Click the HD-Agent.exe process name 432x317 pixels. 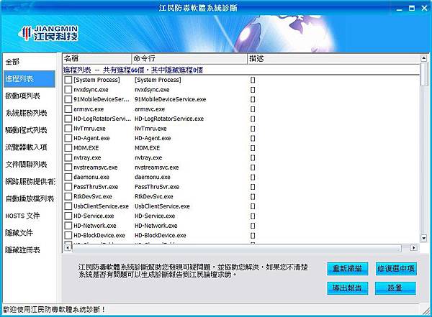tap(91, 138)
